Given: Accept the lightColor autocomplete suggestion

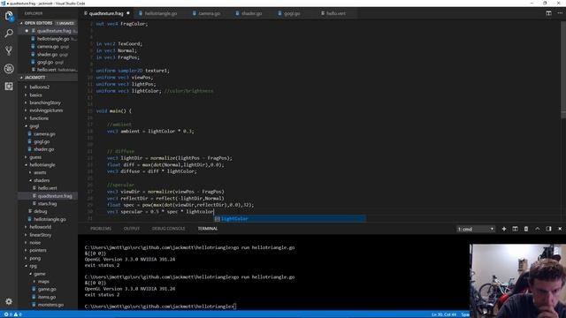Looking at the screenshot, I should [x=289, y=219].
